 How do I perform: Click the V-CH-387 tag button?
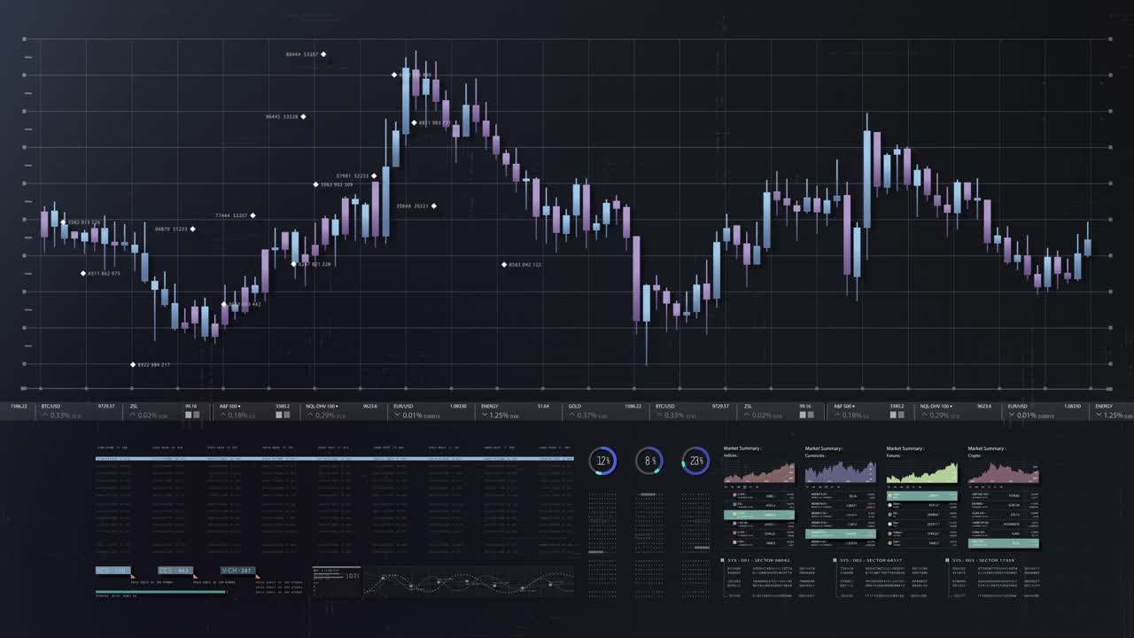pos(238,570)
